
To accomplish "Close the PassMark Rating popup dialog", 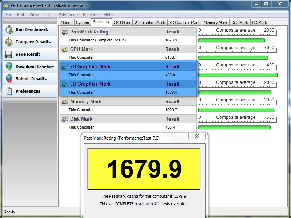I will pos(197,136).
